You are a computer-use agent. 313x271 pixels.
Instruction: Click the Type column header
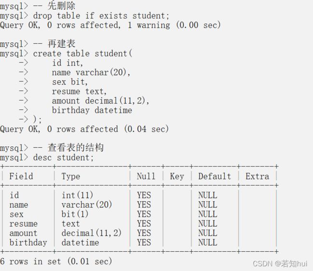71,176
